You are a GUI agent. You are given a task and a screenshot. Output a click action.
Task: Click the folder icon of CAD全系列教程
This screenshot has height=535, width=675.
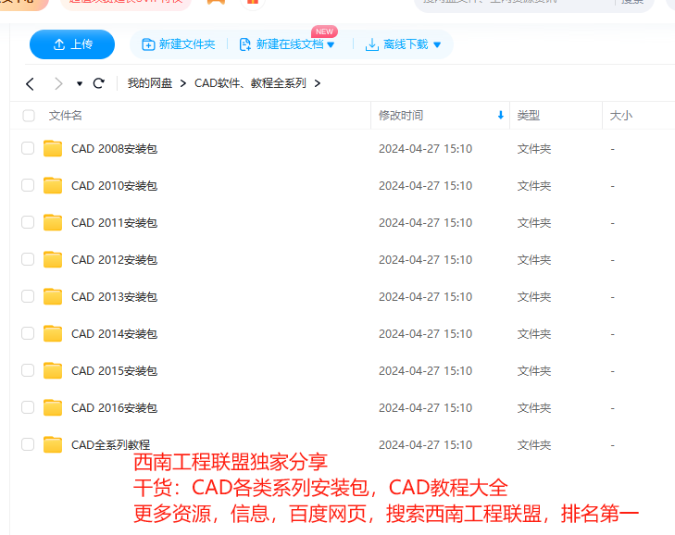coord(53,444)
